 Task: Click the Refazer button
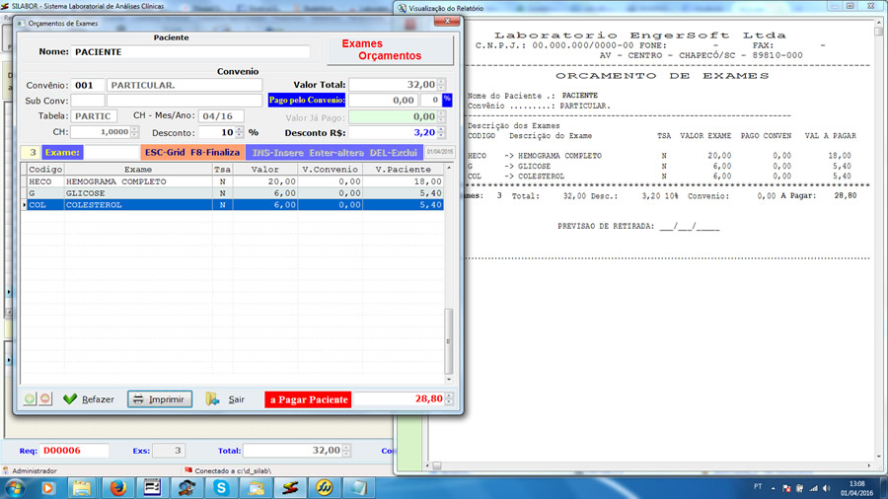87,399
